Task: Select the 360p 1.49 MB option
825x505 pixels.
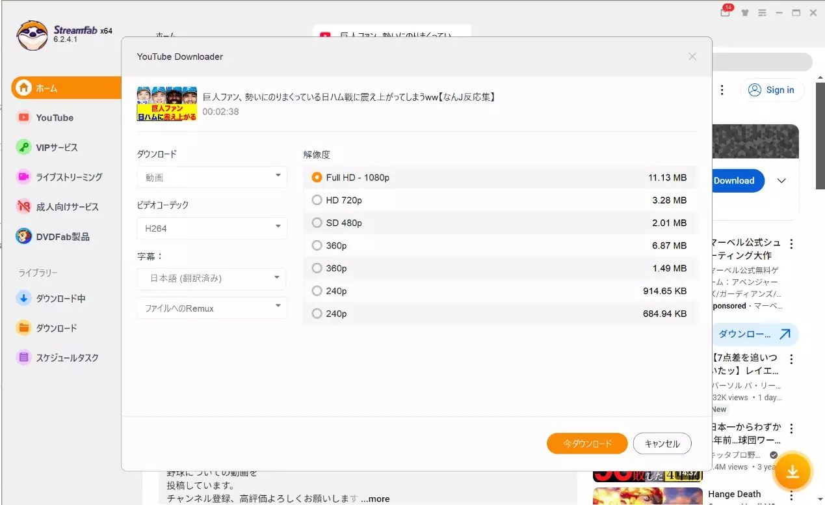Action: click(x=499, y=269)
